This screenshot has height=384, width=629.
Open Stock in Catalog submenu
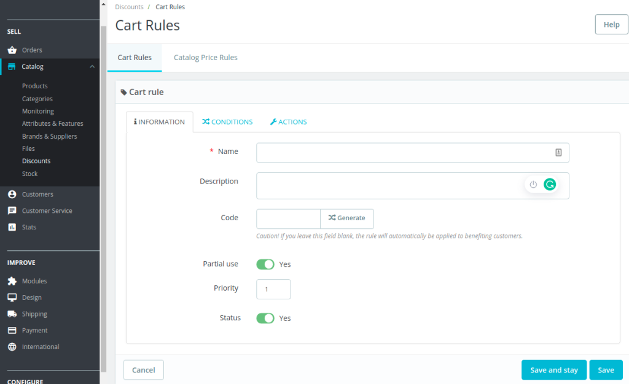(29, 174)
